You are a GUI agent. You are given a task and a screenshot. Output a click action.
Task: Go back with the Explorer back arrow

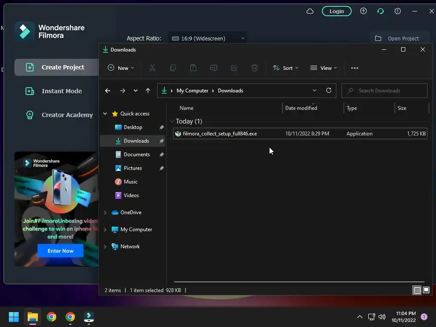pos(108,91)
